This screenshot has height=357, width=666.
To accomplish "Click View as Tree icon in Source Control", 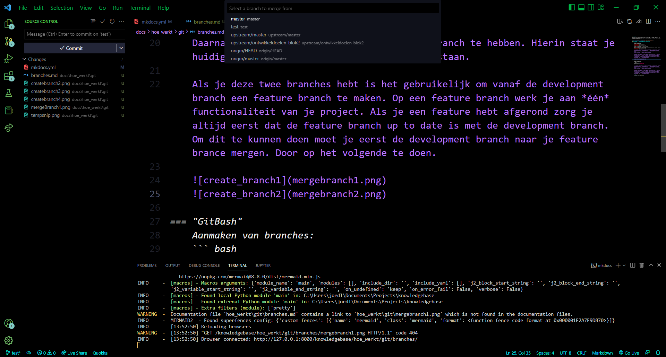I will [x=93, y=21].
